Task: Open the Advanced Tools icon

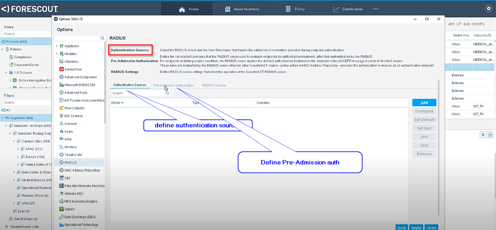Action: [61, 92]
